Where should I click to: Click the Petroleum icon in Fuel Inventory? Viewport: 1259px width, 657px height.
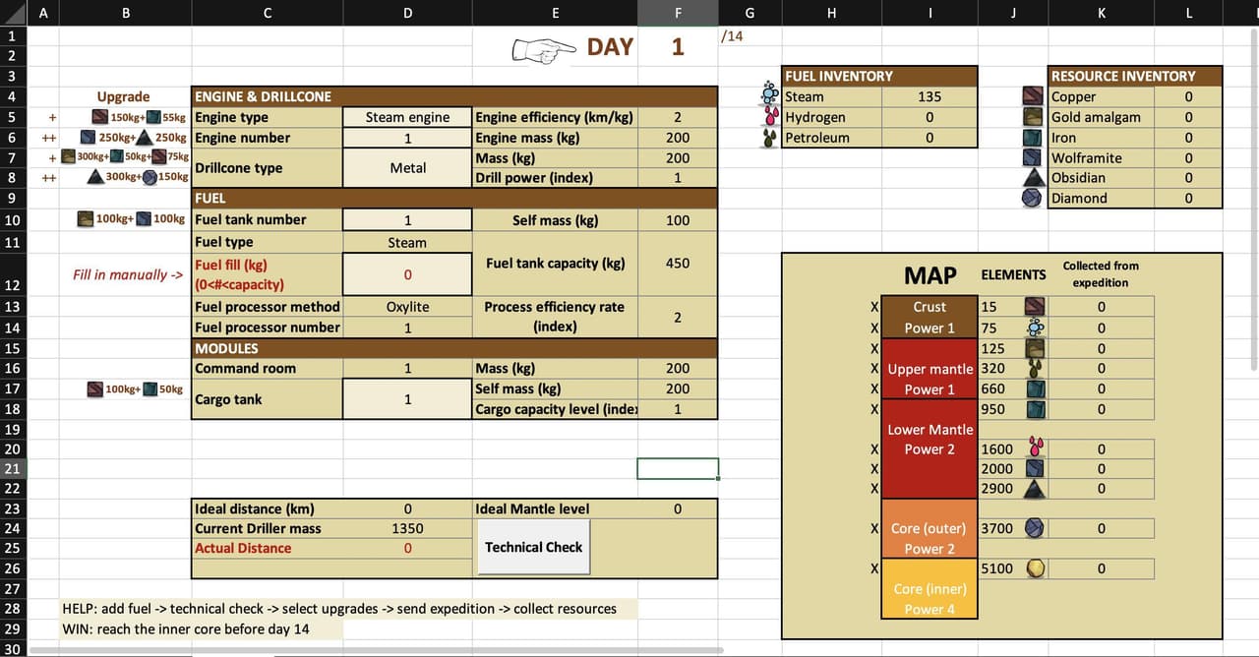click(770, 138)
